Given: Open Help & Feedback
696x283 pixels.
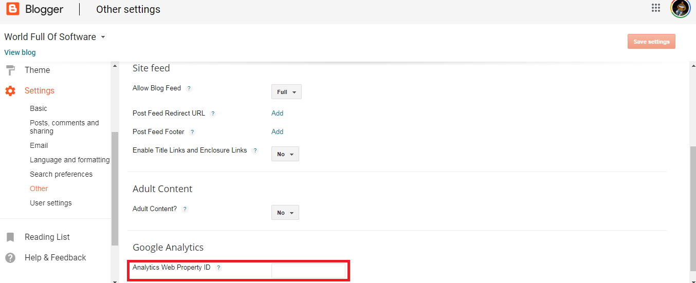Looking at the screenshot, I should pos(56,257).
